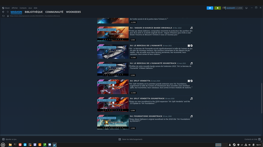
Task: Switch to the BIBLIOTHÈQUE tab
Action: (x=34, y=12)
